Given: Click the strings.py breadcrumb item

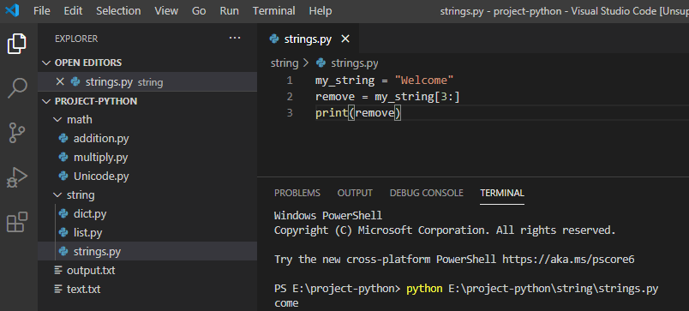Looking at the screenshot, I should (x=354, y=63).
